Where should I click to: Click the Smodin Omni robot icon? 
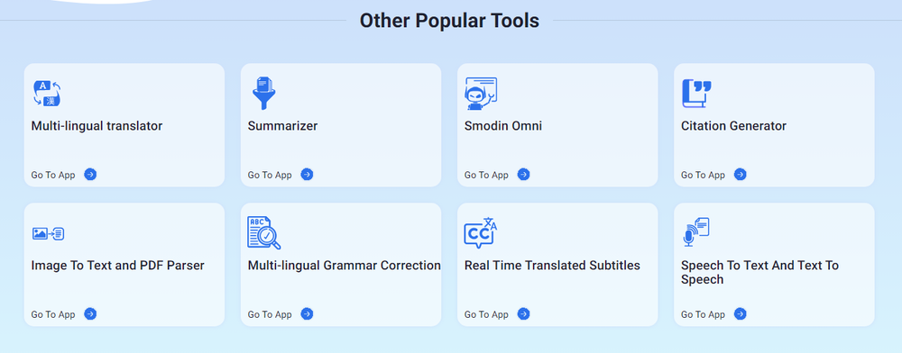[481, 94]
